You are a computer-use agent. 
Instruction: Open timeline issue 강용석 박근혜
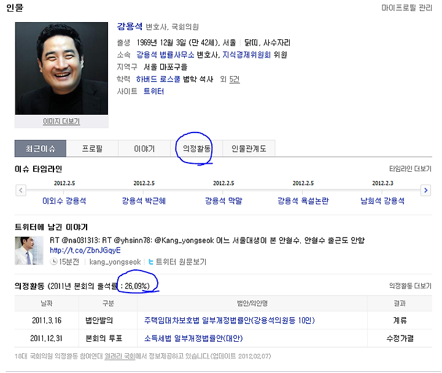click(x=144, y=201)
